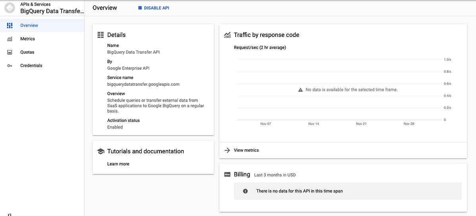Click the Service name label
Viewport: 476px width, 216px height.
[x=120, y=77]
